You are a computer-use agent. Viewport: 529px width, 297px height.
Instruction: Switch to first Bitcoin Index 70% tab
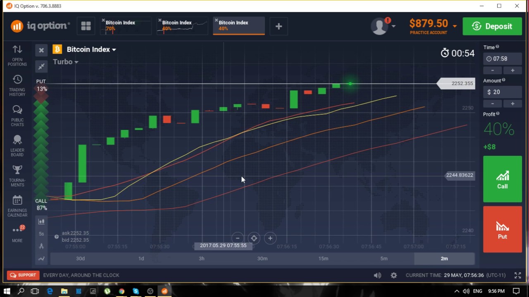(x=126, y=26)
